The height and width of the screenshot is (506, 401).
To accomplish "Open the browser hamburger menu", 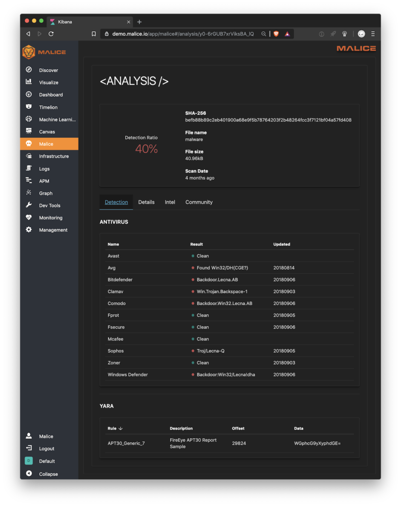I will 373,34.
